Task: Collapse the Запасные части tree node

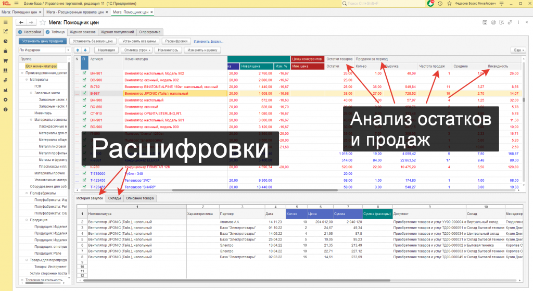Action: click(31, 93)
